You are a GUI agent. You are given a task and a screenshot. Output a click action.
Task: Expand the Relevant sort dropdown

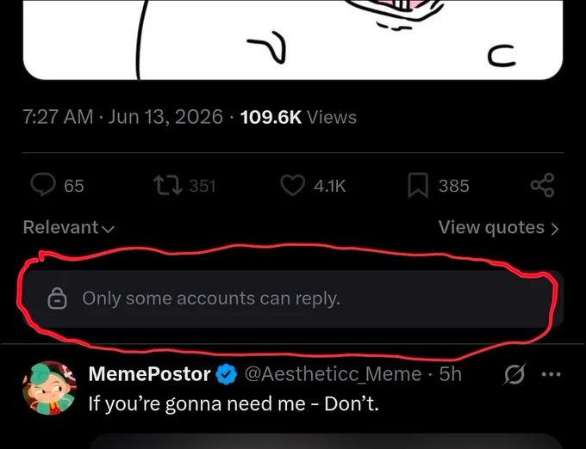click(x=69, y=227)
